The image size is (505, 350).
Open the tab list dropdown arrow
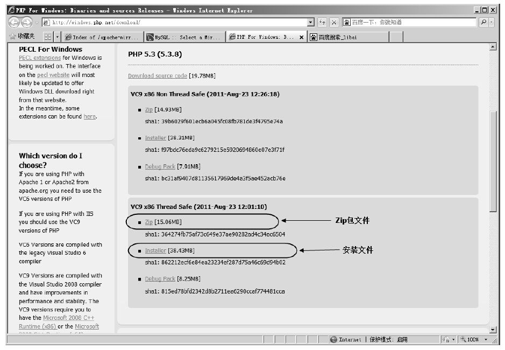[x=58, y=37]
